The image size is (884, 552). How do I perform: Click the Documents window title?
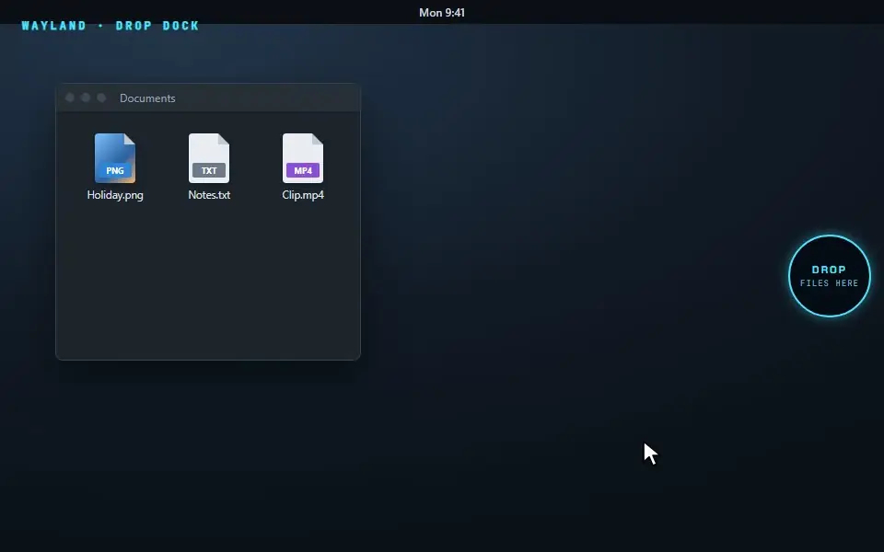point(147,98)
